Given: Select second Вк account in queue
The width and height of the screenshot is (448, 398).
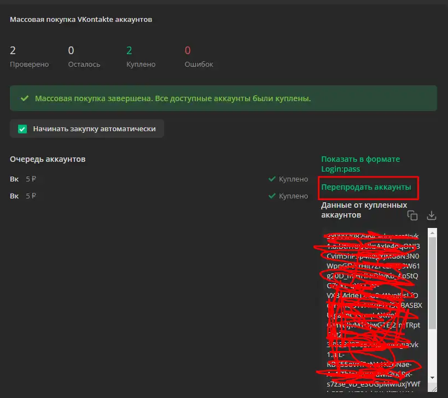Looking at the screenshot, I should tap(14, 196).
